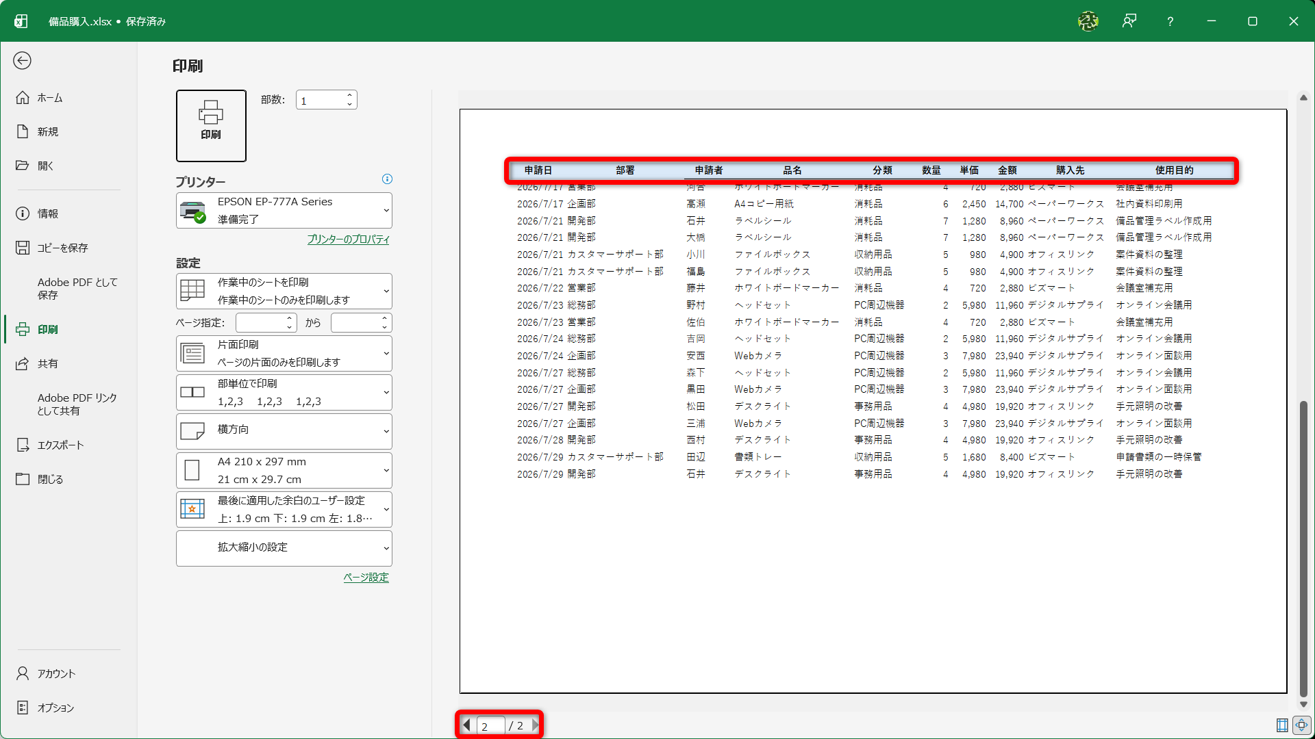Click the large 印刷 print button
The image size is (1315, 739).
211,126
